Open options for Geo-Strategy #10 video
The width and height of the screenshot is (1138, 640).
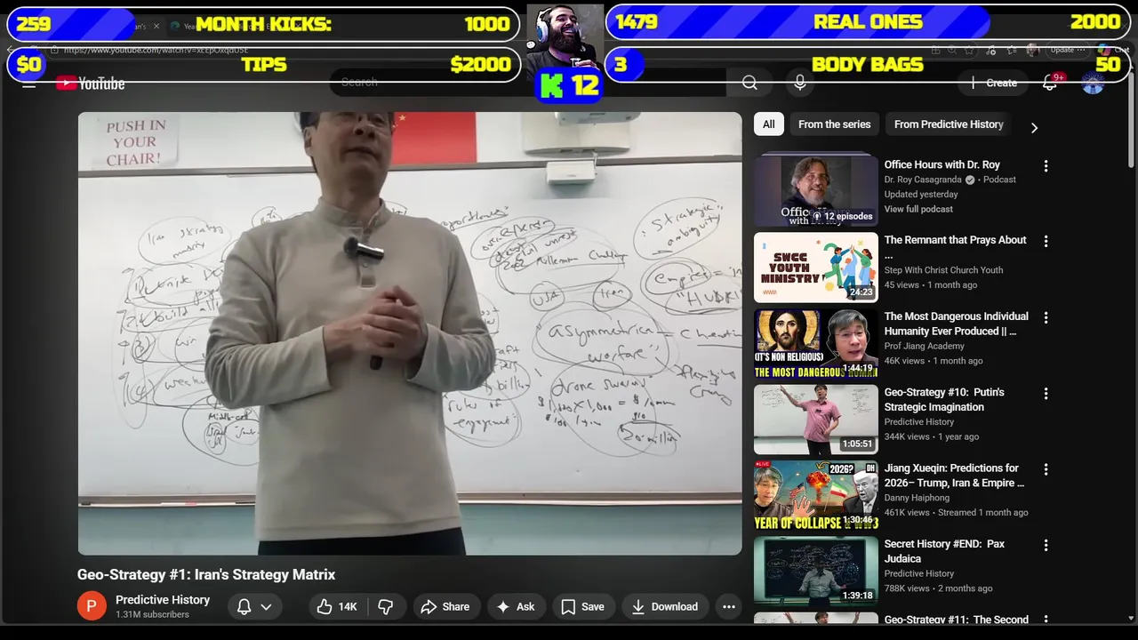(x=1046, y=393)
